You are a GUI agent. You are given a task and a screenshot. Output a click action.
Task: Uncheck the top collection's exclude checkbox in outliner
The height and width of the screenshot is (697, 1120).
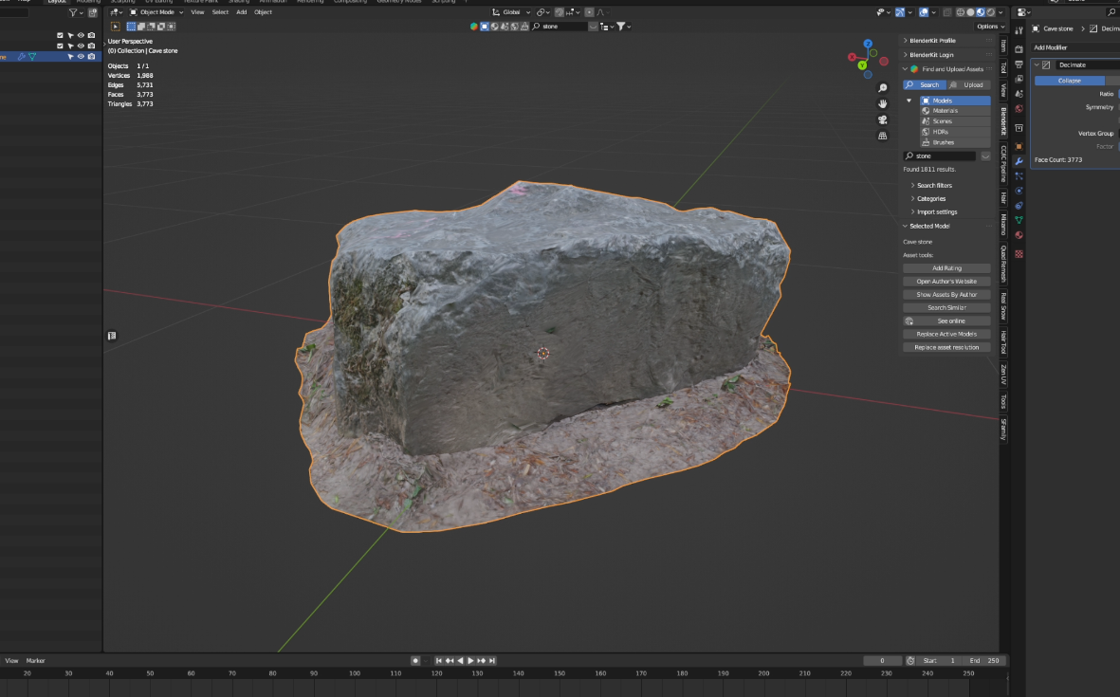coord(60,35)
